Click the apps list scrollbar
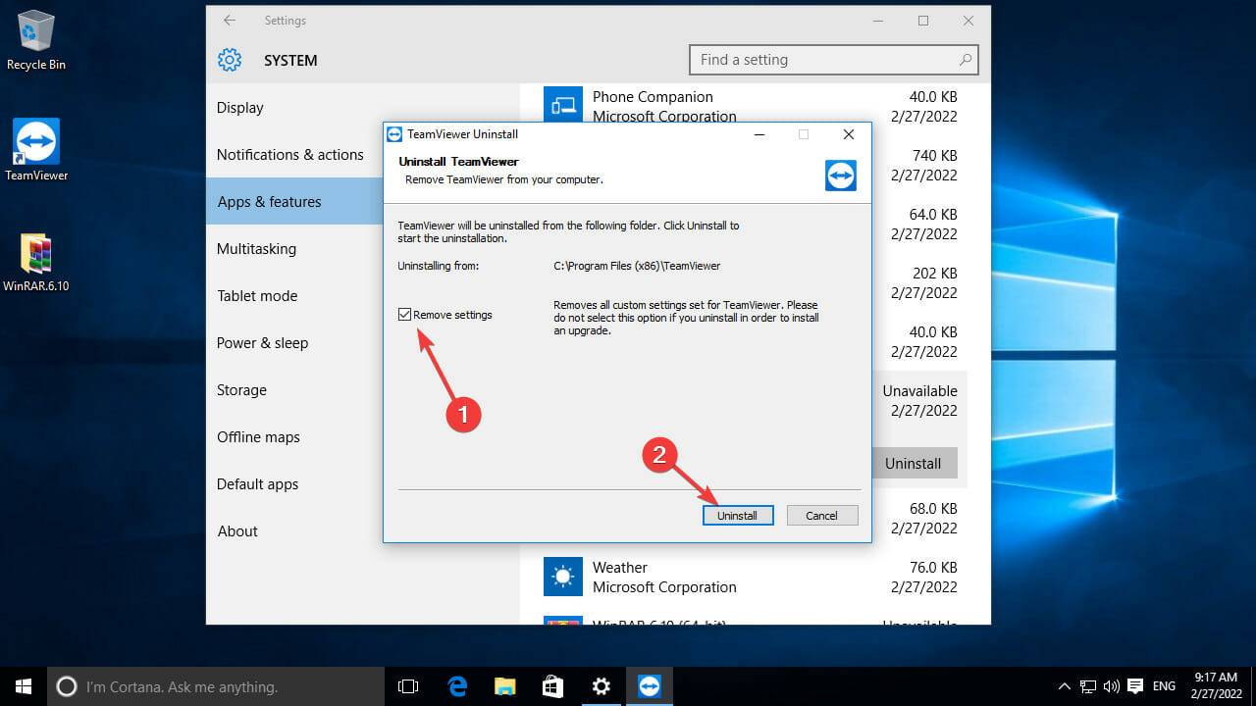Image resolution: width=1256 pixels, height=706 pixels. pos(984,353)
